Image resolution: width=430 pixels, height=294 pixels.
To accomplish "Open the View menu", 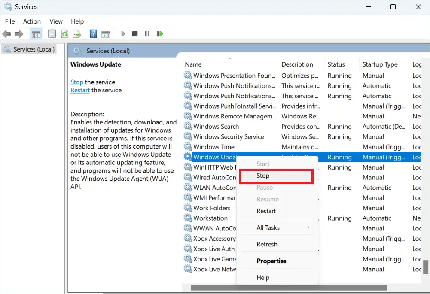I will (x=56, y=21).
